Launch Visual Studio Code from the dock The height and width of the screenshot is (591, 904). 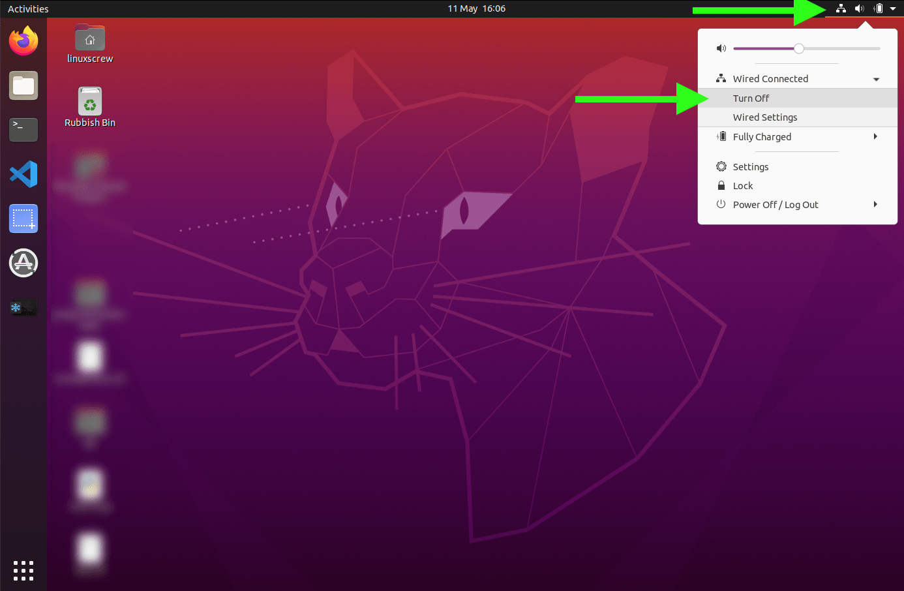pyautogui.click(x=23, y=174)
